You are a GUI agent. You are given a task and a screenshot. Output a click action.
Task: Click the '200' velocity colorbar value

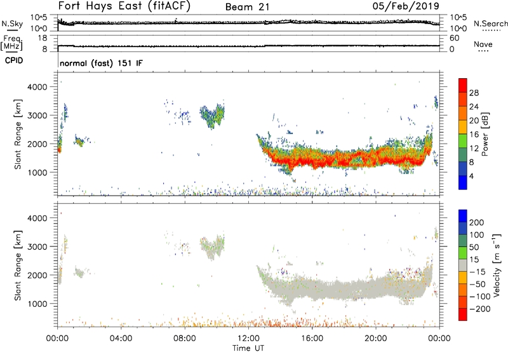[x=477, y=222]
